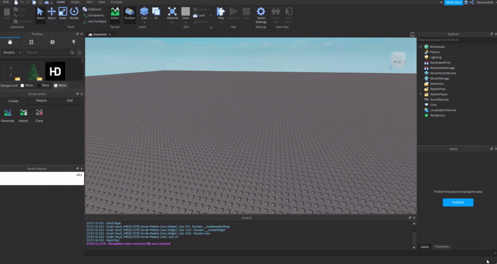Open the Models category dropdown

point(12,53)
